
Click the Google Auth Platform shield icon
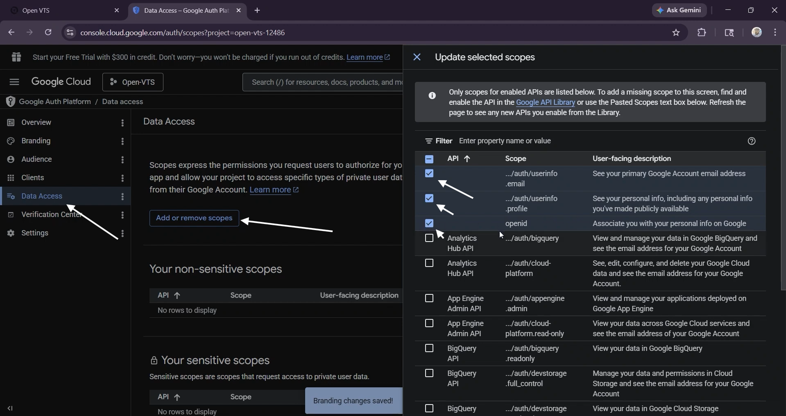(10, 102)
